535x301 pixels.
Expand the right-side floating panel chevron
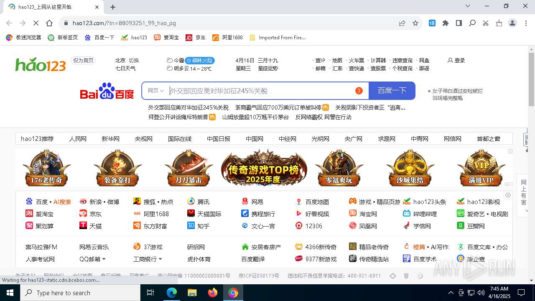[x=526, y=211]
